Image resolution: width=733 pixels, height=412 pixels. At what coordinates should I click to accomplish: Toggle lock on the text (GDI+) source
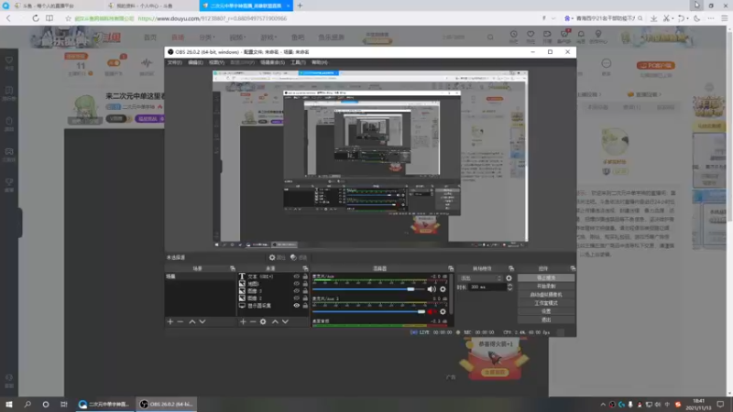305,276
